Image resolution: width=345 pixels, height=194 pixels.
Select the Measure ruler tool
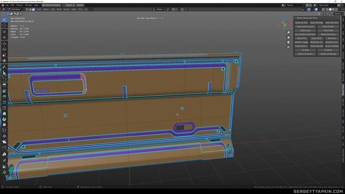click(4, 73)
